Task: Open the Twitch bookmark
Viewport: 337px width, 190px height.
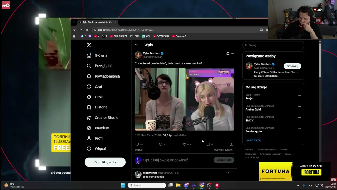Action: tap(90, 36)
